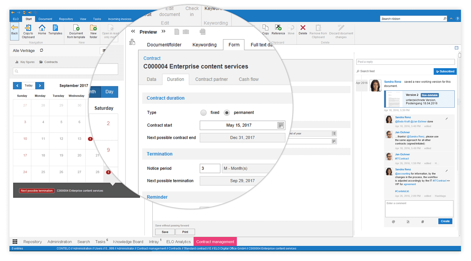
Task: Click the camera icon in Preview bar
Action: tap(186, 32)
